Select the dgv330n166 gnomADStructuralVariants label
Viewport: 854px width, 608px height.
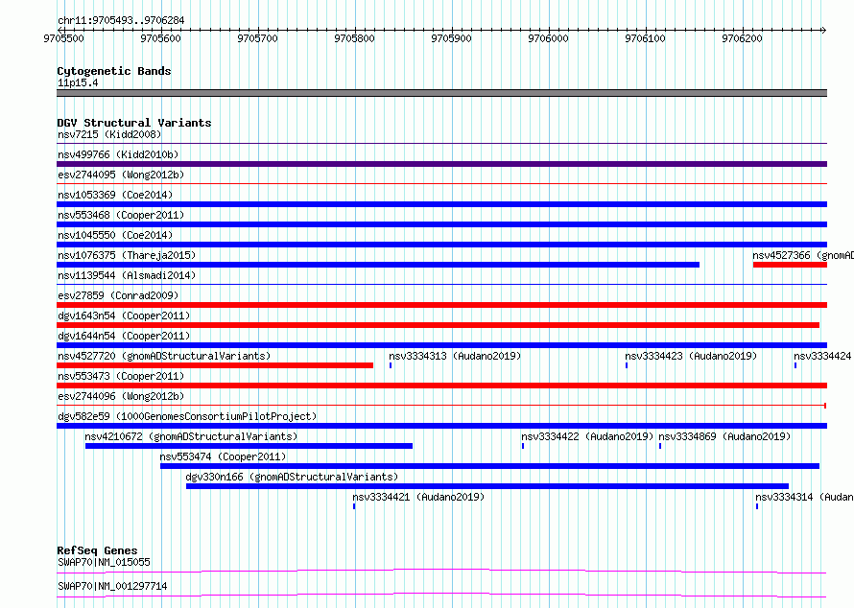tap(292, 477)
